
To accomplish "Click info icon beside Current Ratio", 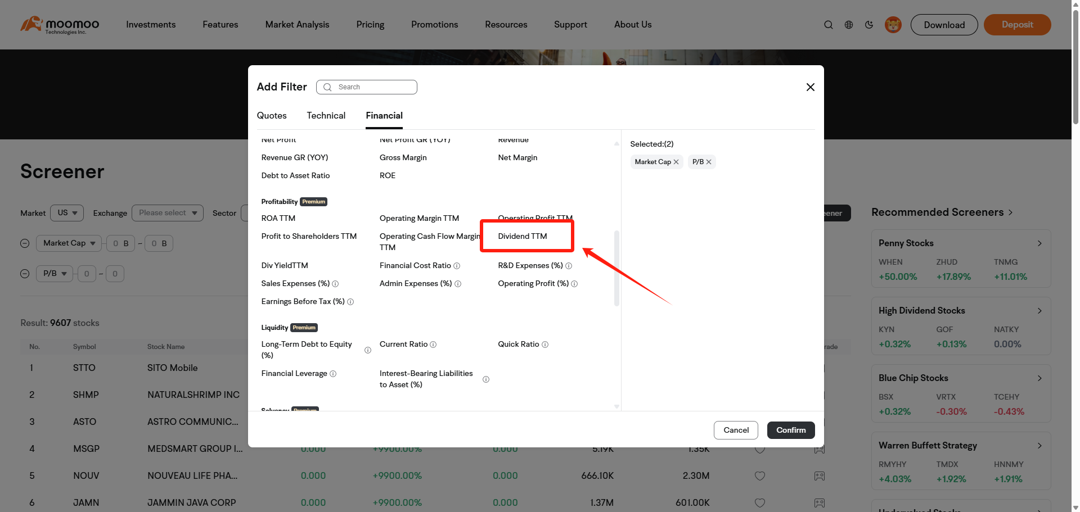I will coord(433,345).
